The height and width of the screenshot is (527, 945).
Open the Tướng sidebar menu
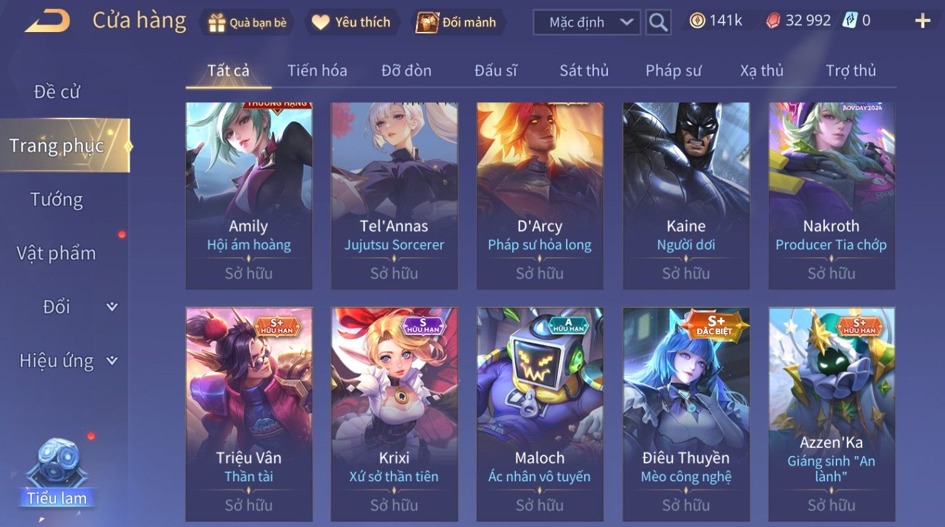point(56,200)
